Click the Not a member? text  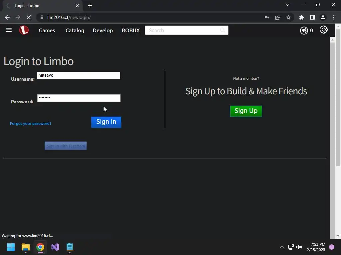(246, 78)
